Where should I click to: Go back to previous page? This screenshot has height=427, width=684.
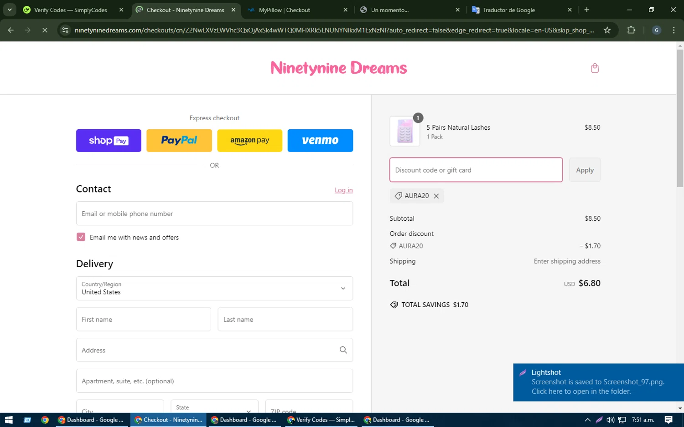click(x=11, y=30)
